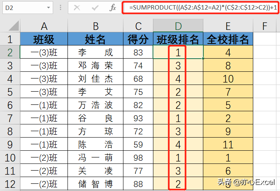Select score cell 72

click(138, 131)
